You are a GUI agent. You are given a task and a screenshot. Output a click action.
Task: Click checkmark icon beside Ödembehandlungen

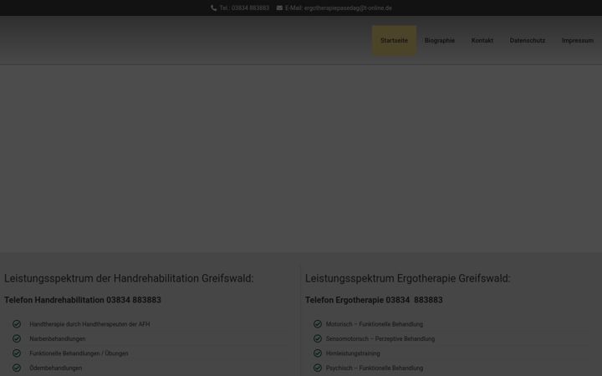click(17, 368)
